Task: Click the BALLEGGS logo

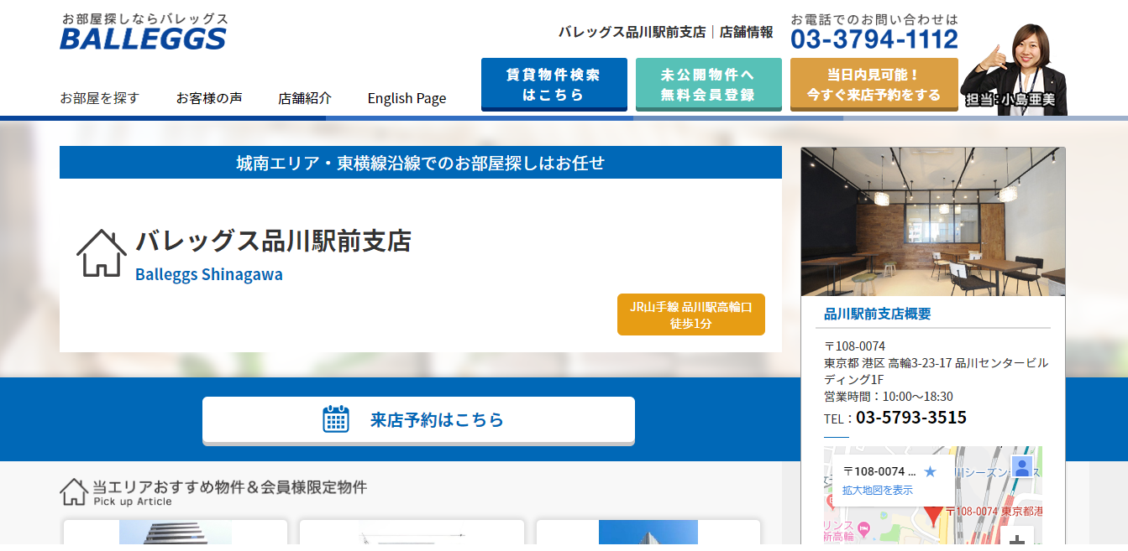Action: (143, 39)
